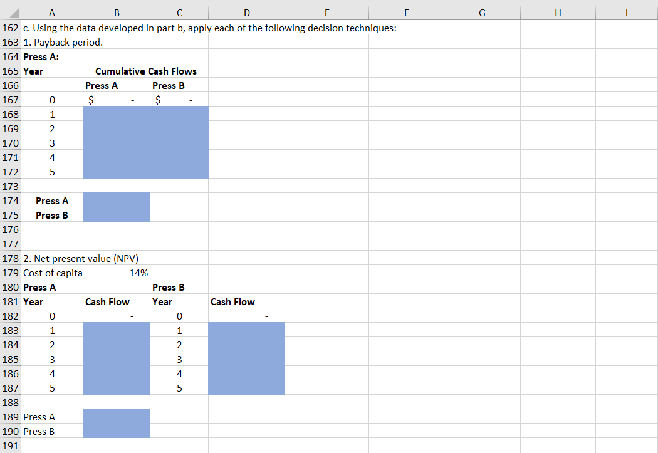Click 'Press B' label in row 175
Viewport: 658px width, 453px height.
(52, 215)
